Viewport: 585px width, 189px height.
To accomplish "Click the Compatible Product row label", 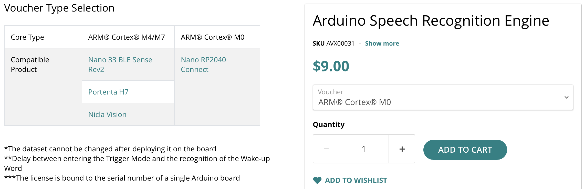I will pyautogui.click(x=30, y=65).
